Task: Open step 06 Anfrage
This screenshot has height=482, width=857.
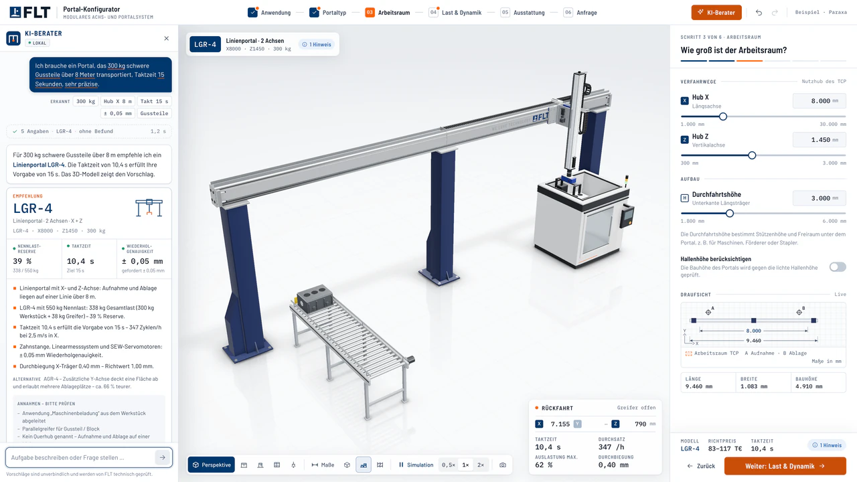Action: click(x=580, y=12)
